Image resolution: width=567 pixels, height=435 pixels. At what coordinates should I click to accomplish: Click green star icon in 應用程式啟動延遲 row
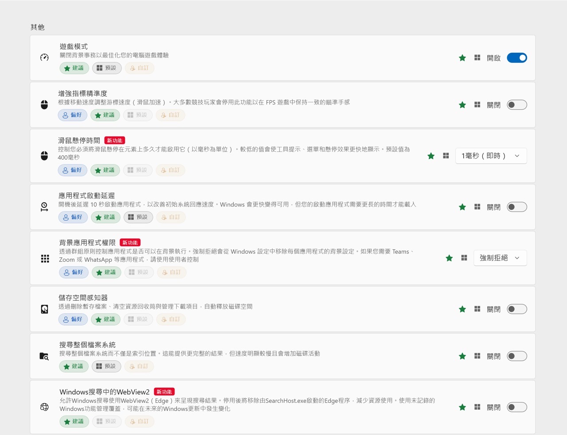click(462, 207)
